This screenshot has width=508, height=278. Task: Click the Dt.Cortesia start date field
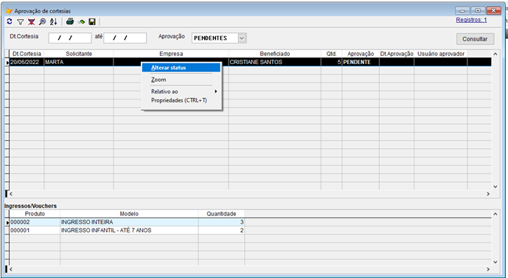coord(70,38)
